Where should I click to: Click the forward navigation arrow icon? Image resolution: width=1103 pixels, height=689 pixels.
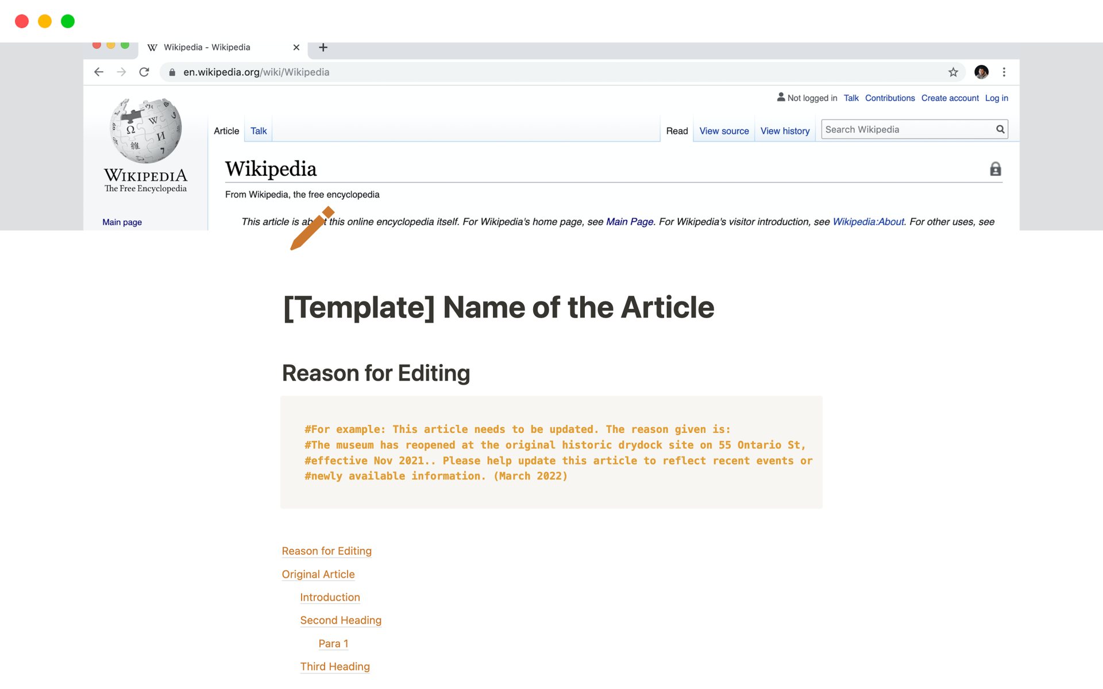(x=121, y=71)
